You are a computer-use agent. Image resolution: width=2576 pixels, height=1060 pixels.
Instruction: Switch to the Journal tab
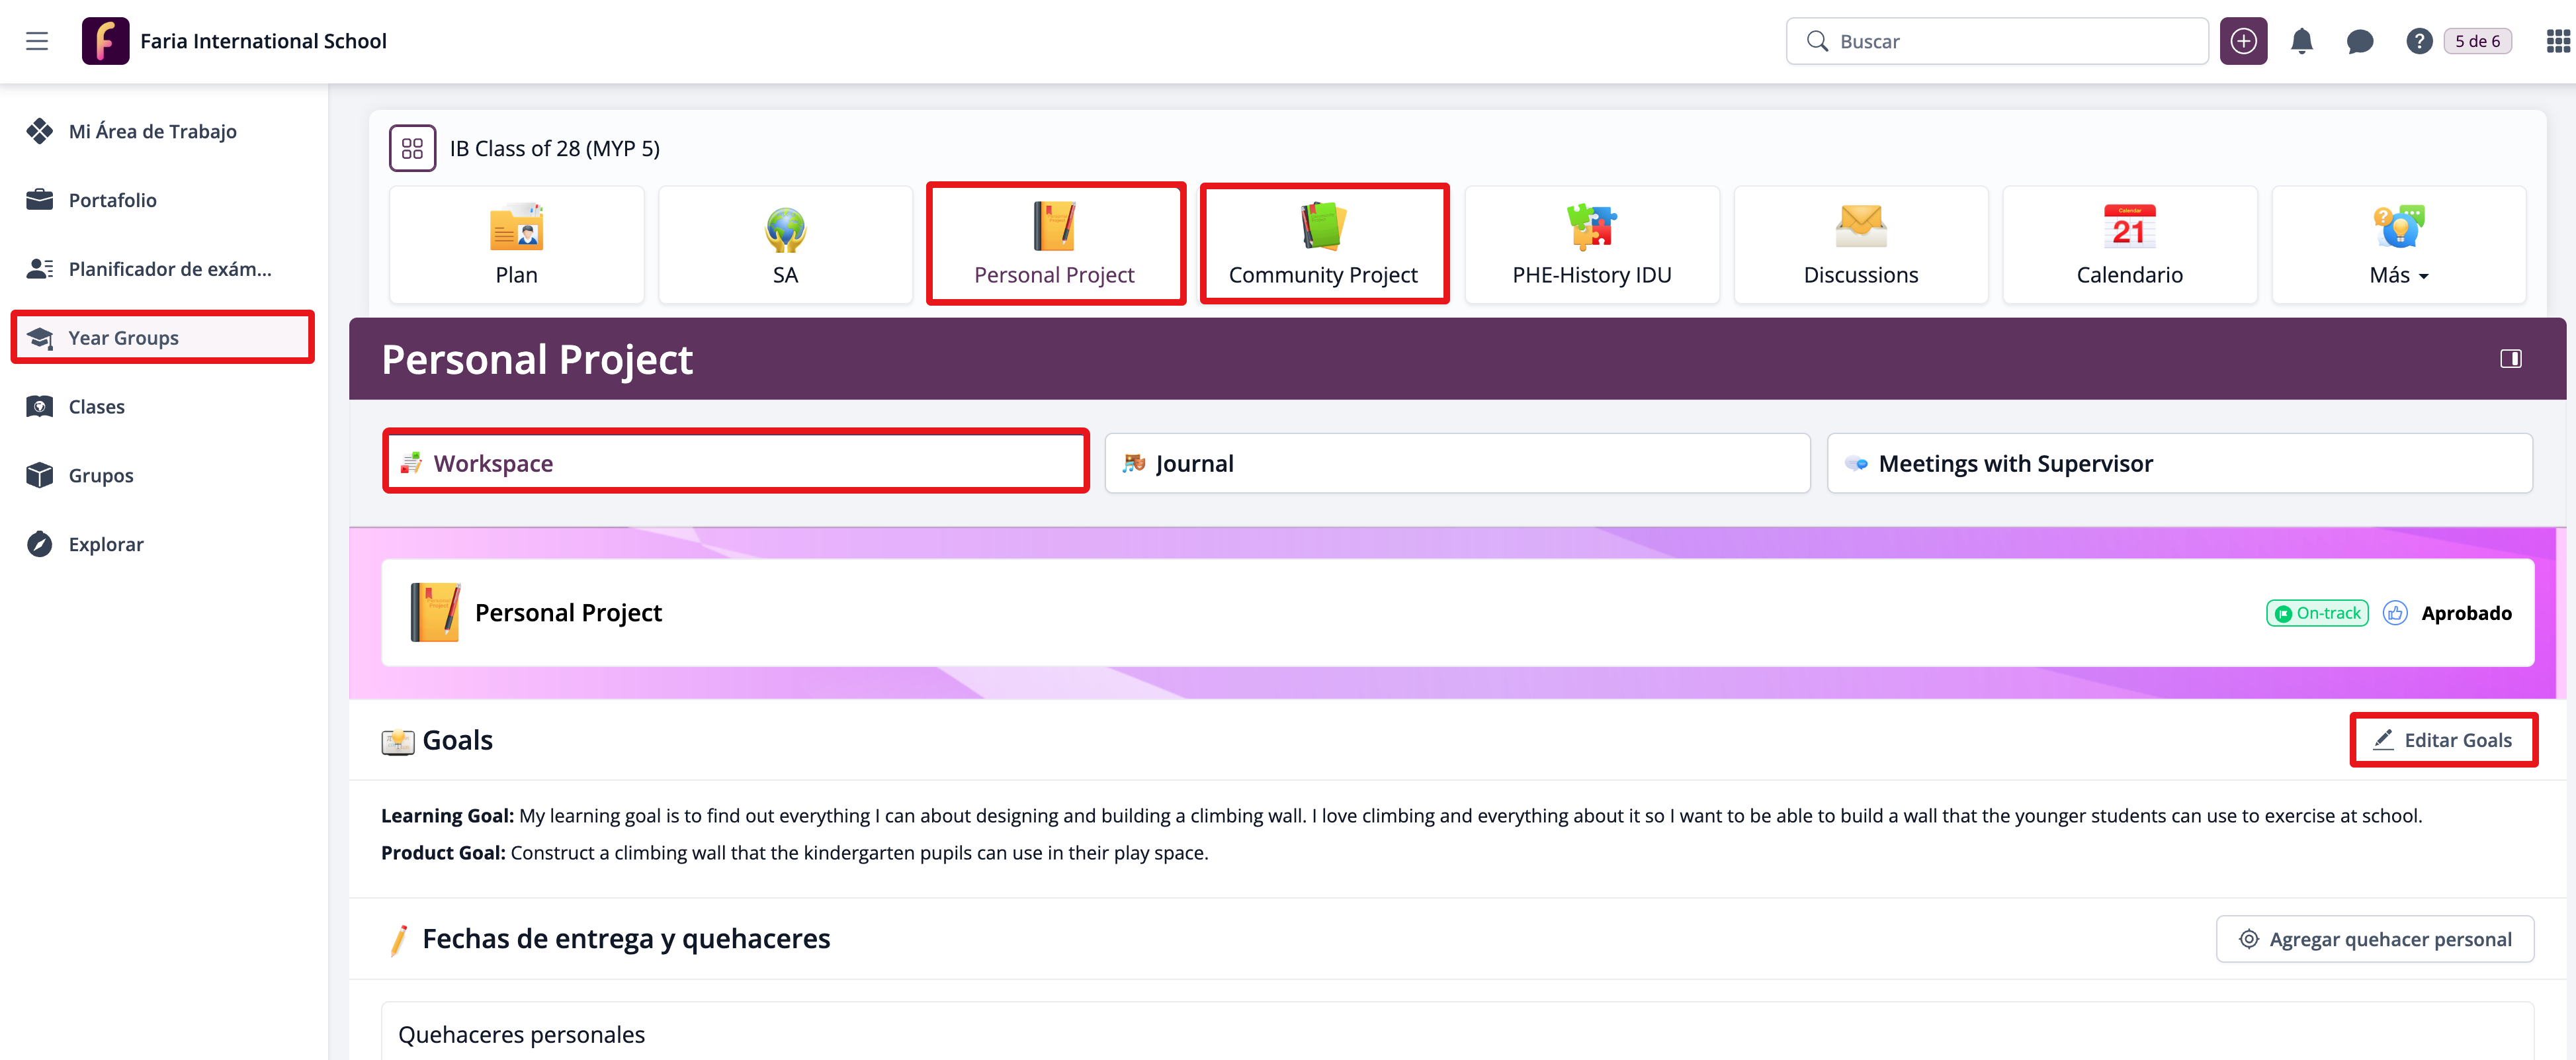click(x=1456, y=463)
